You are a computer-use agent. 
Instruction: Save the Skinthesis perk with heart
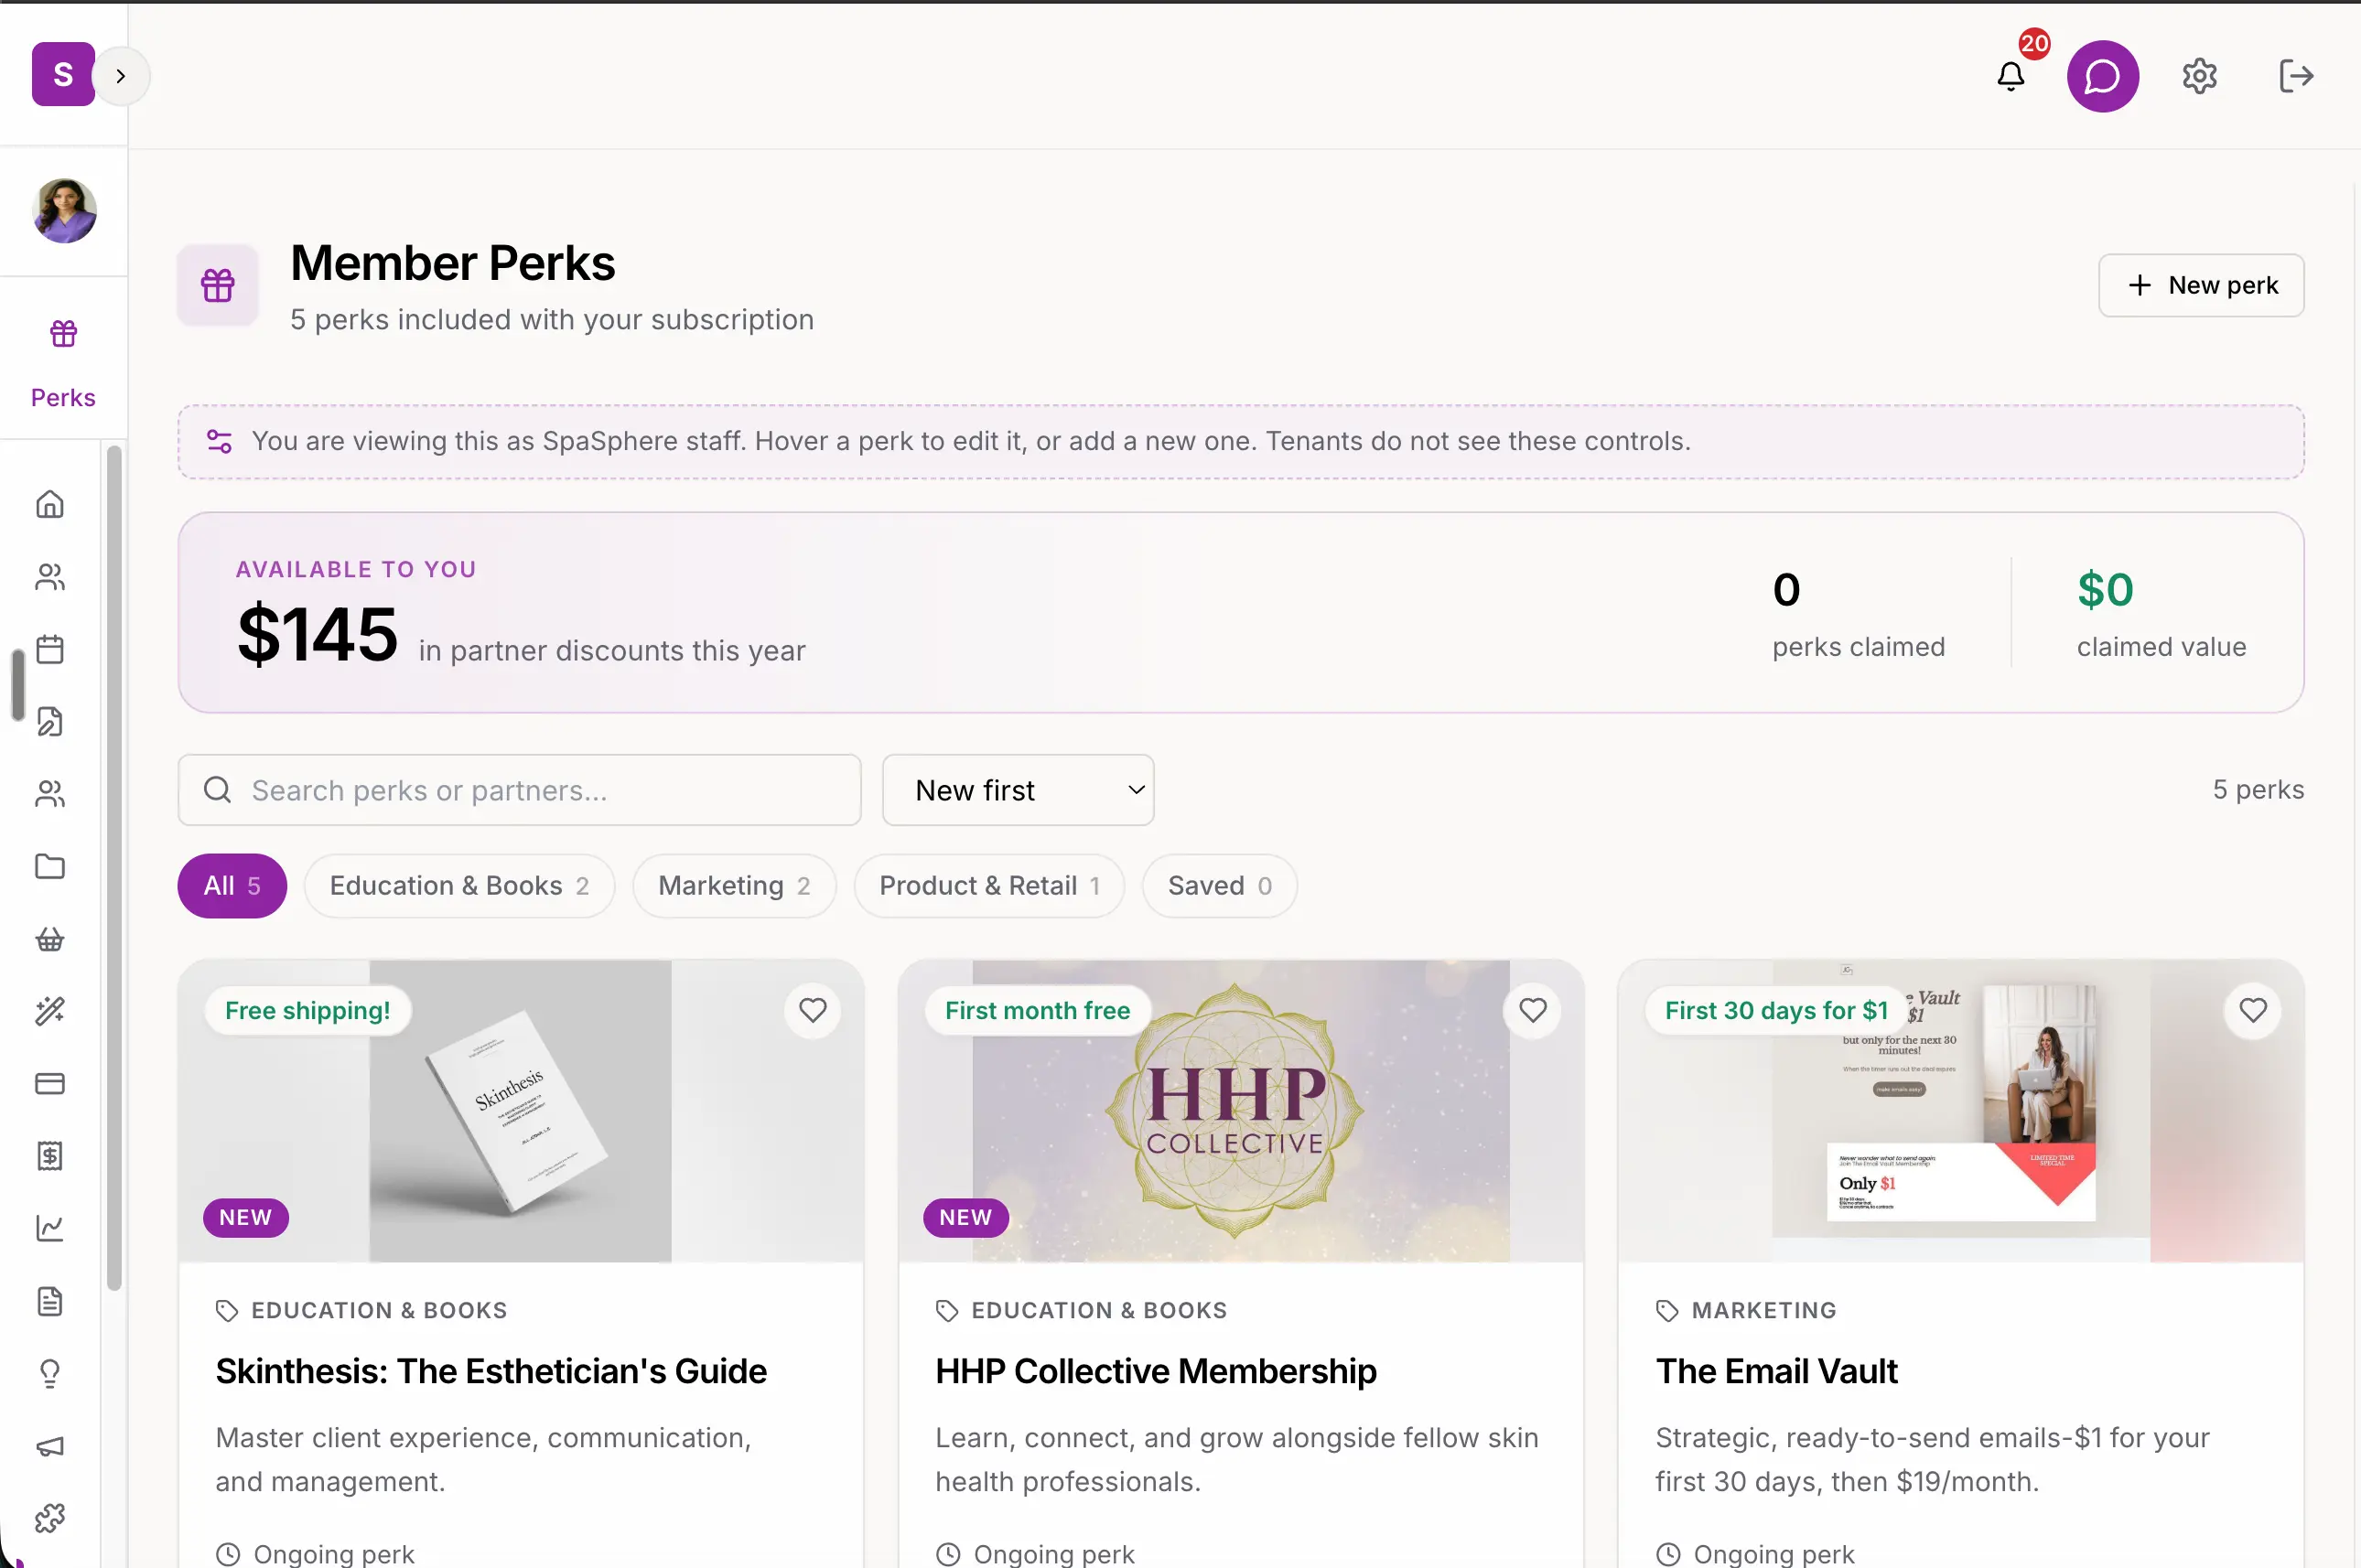tap(813, 1010)
